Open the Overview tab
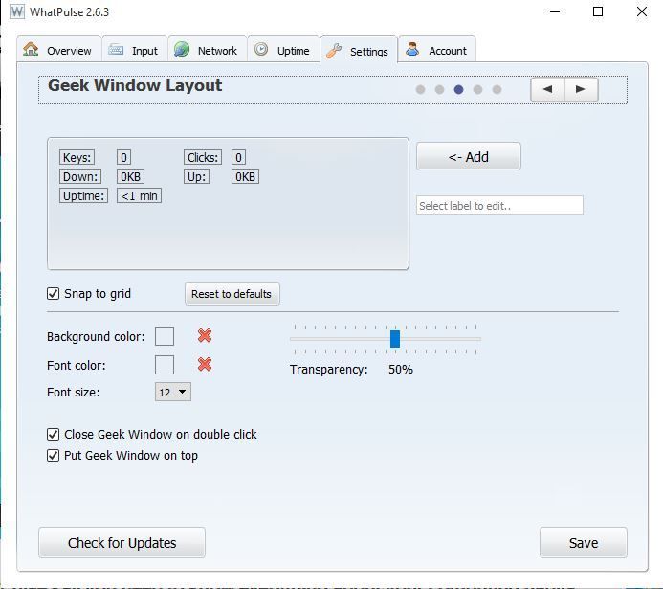The width and height of the screenshot is (663, 589). (59, 50)
